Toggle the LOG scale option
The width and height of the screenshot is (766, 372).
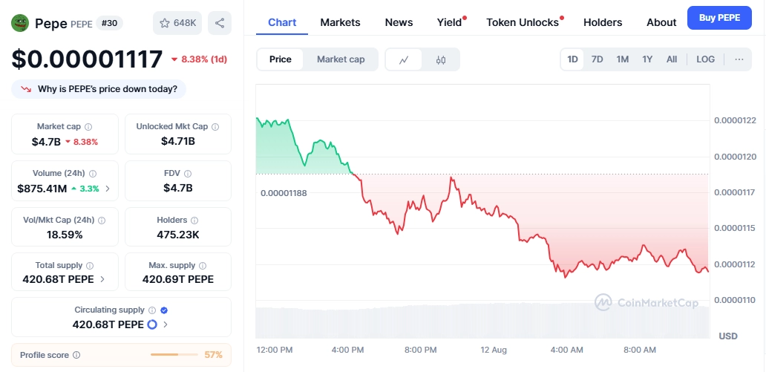tap(705, 59)
